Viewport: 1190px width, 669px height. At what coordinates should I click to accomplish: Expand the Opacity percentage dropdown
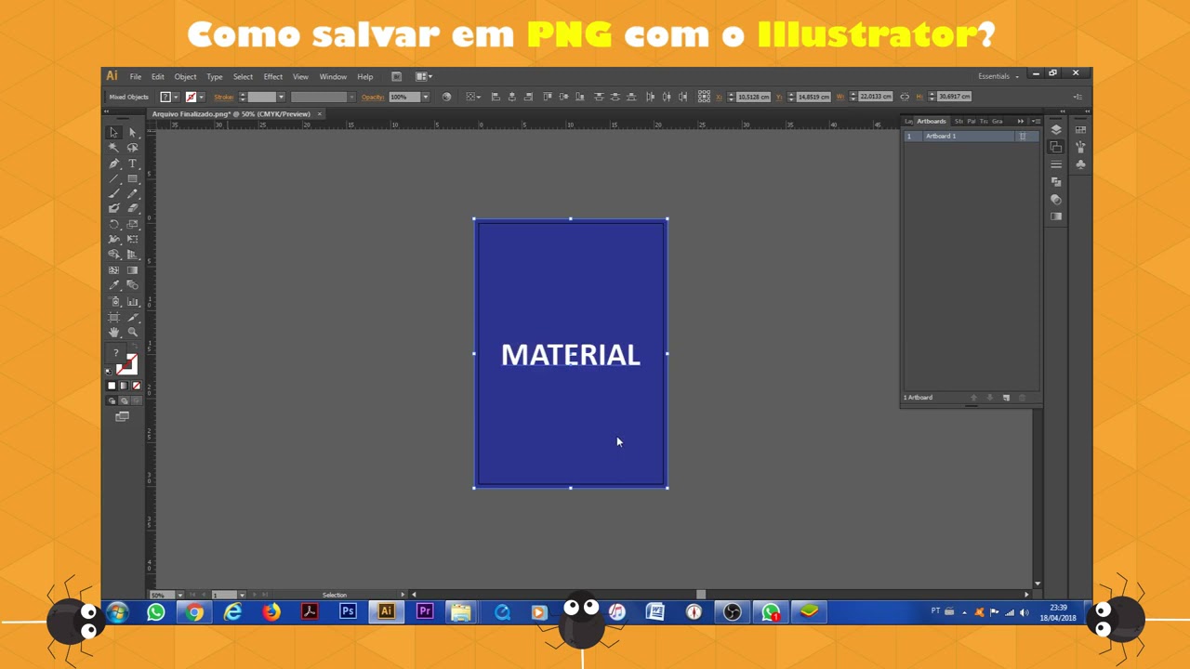pyautogui.click(x=426, y=97)
